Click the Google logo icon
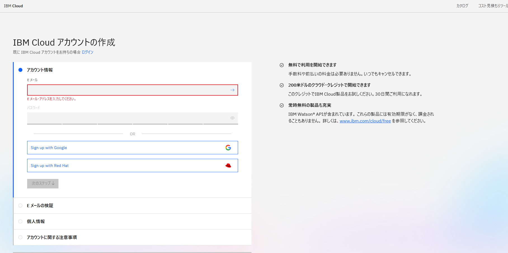The width and height of the screenshot is (508, 253). pyautogui.click(x=228, y=148)
